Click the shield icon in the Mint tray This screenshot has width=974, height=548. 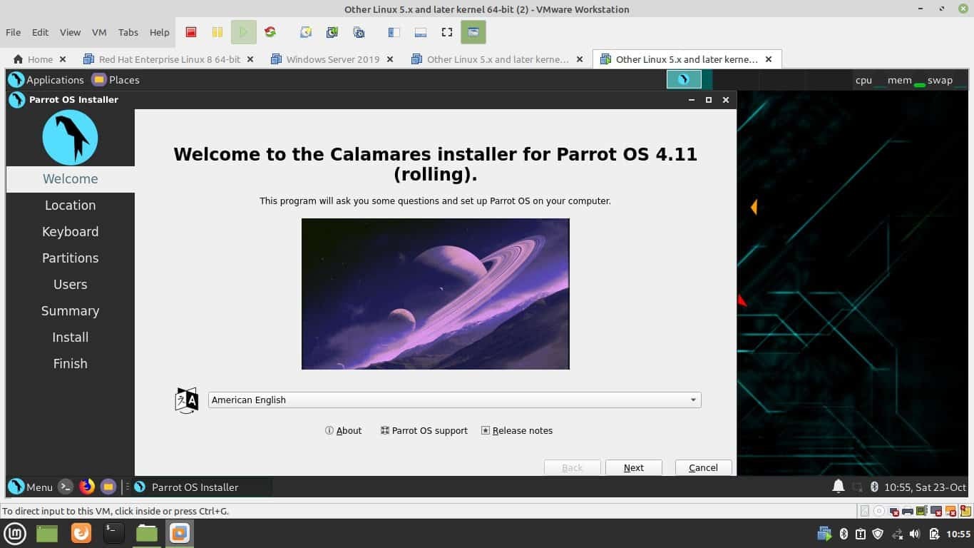878,534
